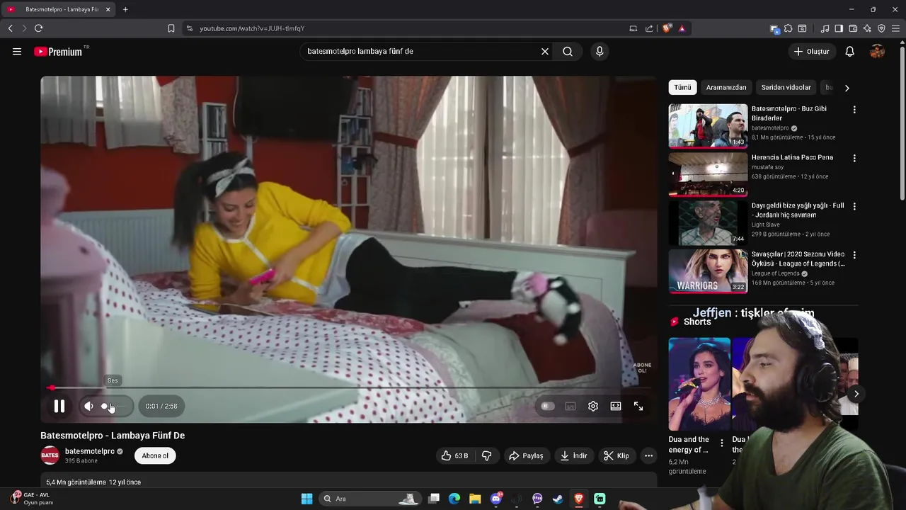Screen dimensions: 906x510
Task: Dislike the video
Action: (x=487, y=455)
